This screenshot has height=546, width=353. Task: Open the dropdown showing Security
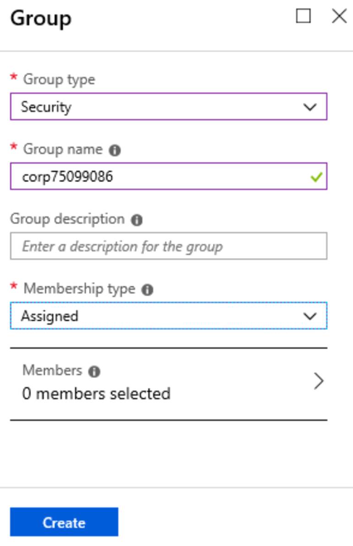click(168, 107)
